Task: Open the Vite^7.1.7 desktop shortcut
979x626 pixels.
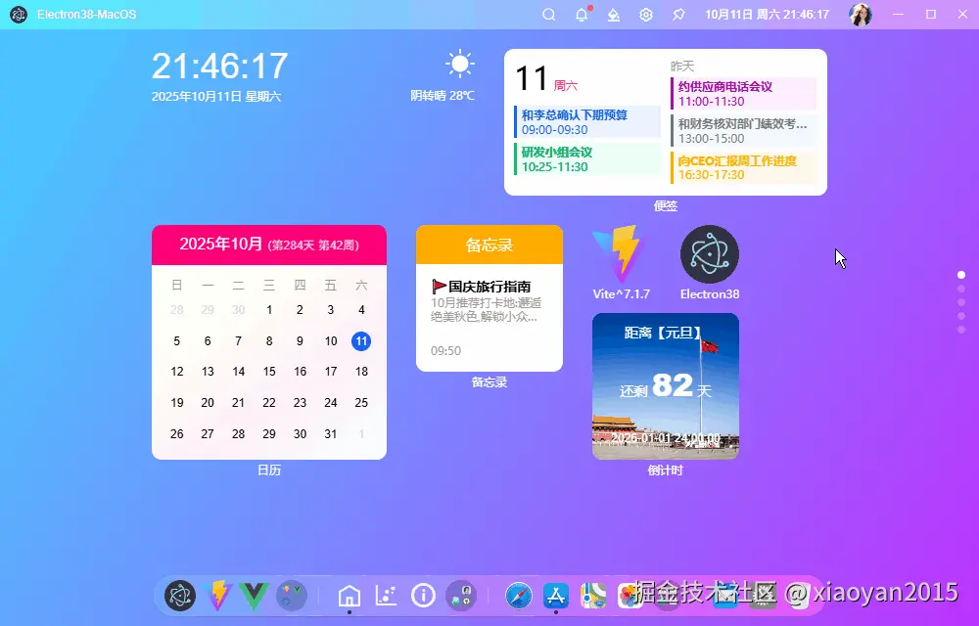Action: pyautogui.click(x=622, y=262)
